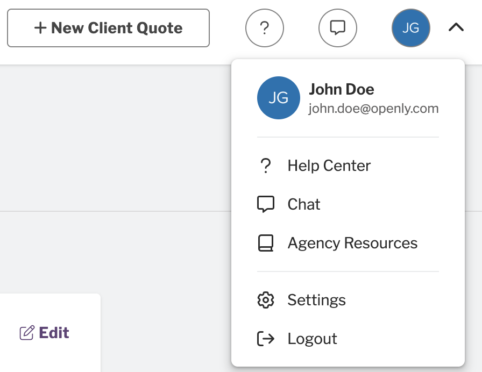Click the JG avatar in the top bar
Screen dimensions: 482x372
410,28
